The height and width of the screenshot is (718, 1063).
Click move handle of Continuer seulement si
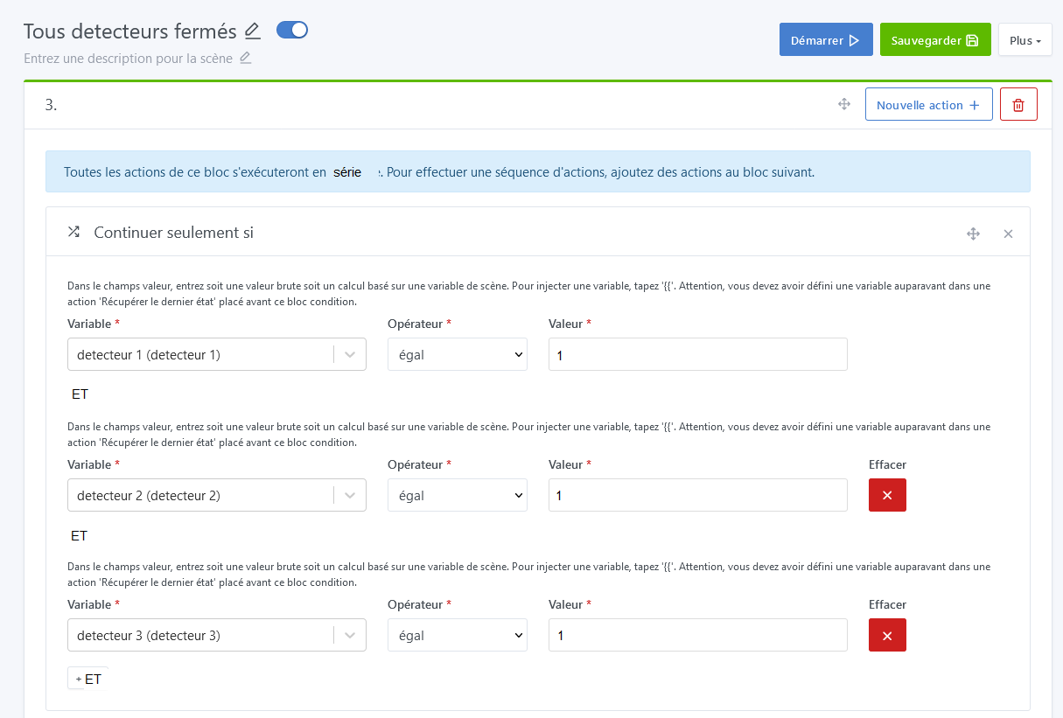pyautogui.click(x=973, y=234)
